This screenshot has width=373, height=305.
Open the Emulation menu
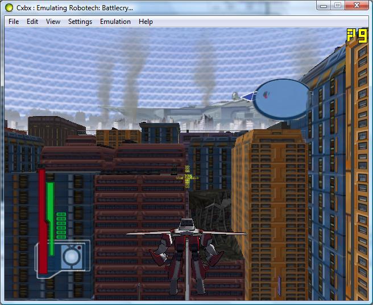115,22
